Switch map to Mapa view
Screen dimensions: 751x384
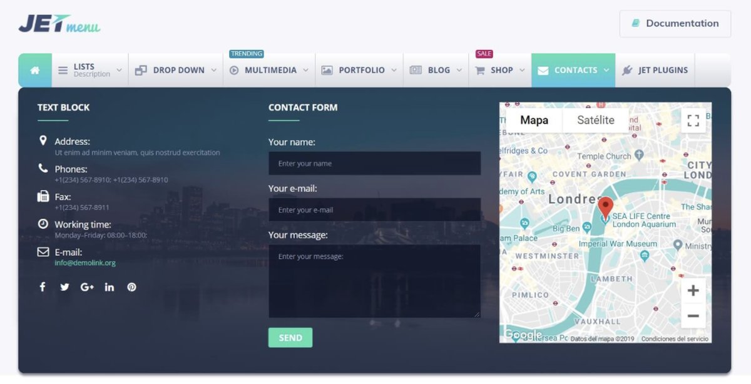534,120
